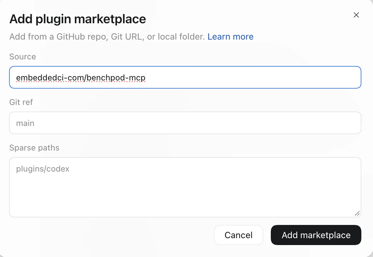This screenshot has width=373, height=257.
Task: Click into the Git ref field
Action: pos(185,123)
